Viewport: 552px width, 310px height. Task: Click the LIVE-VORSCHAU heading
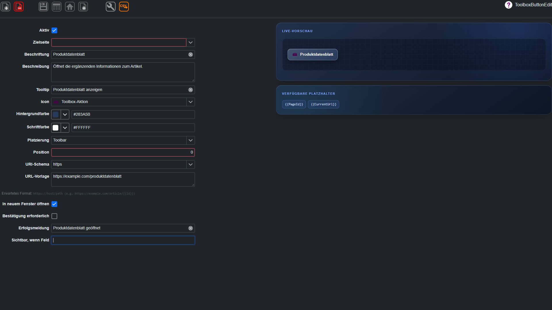(297, 31)
